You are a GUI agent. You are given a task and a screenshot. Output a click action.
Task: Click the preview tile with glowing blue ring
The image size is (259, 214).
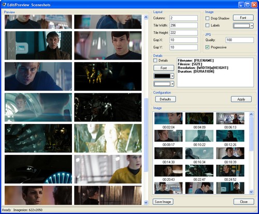pos(38,169)
